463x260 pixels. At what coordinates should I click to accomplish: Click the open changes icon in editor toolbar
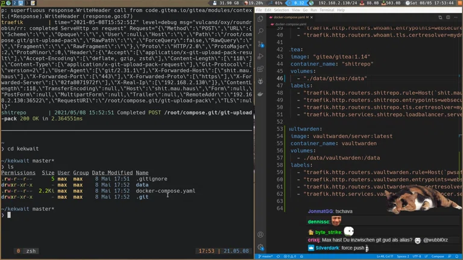pyautogui.click(x=440, y=17)
